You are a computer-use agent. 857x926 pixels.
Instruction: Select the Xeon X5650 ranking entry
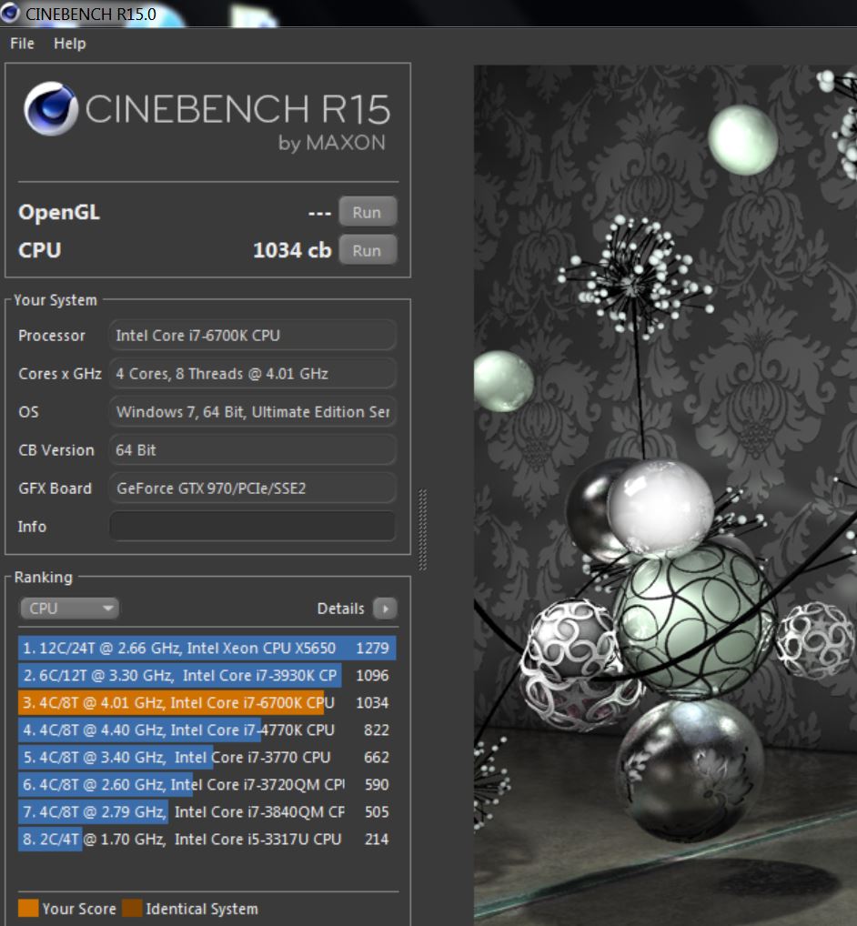coord(207,648)
